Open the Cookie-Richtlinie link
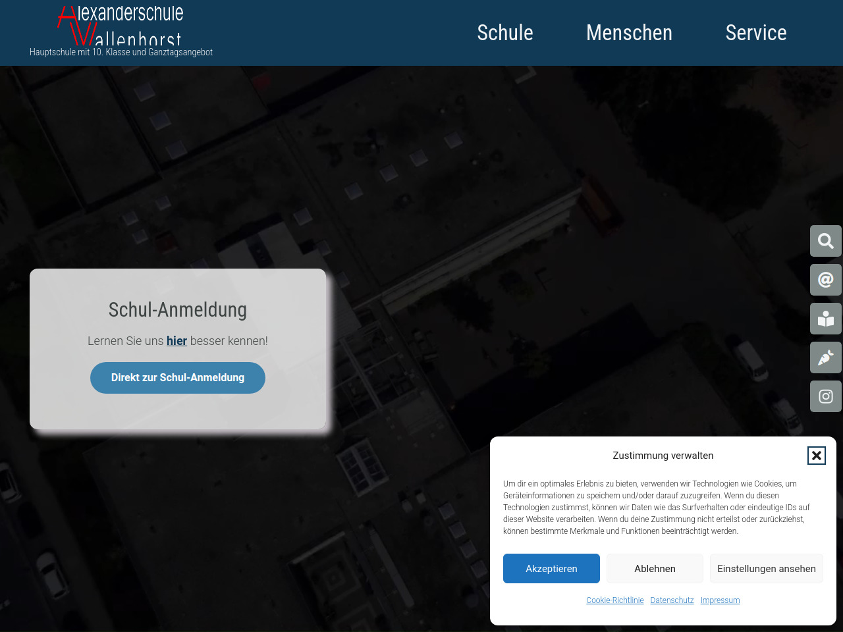This screenshot has width=843, height=632. [x=614, y=600]
